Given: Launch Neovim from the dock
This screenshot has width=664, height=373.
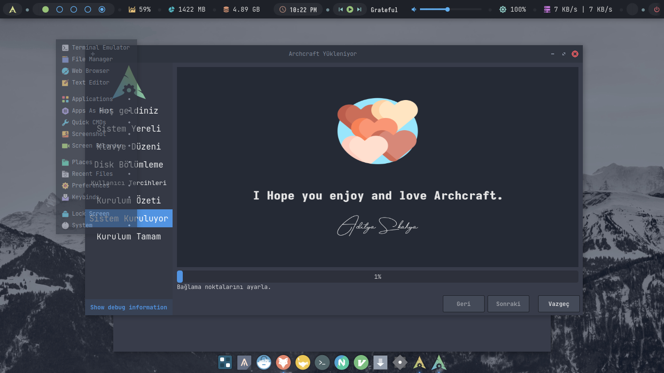Looking at the screenshot, I should [342, 362].
